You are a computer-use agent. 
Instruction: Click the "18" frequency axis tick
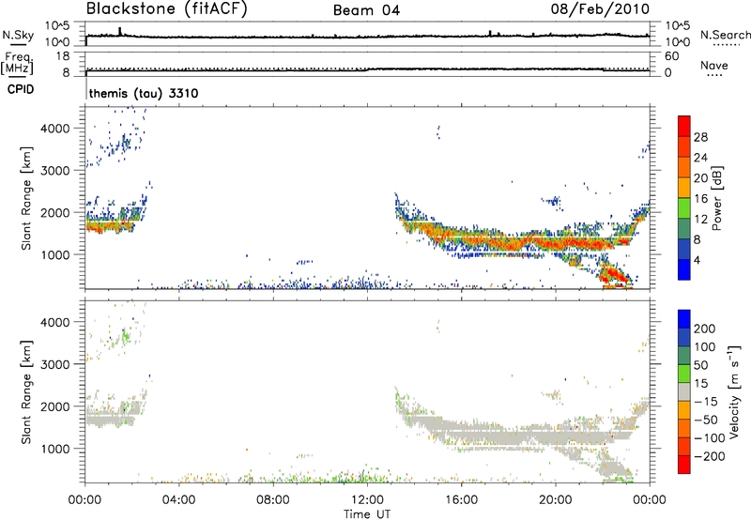coord(62,56)
